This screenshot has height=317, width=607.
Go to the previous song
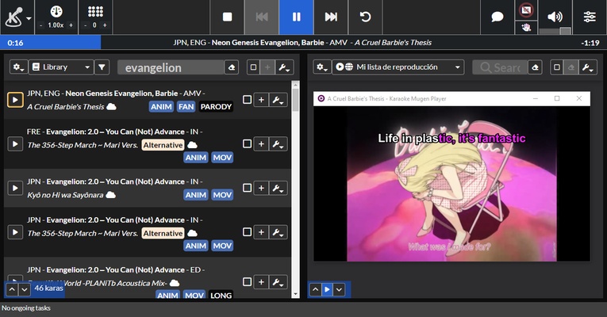262,17
